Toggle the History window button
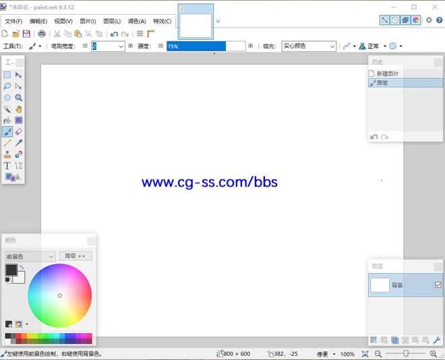 tap(394, 20)
